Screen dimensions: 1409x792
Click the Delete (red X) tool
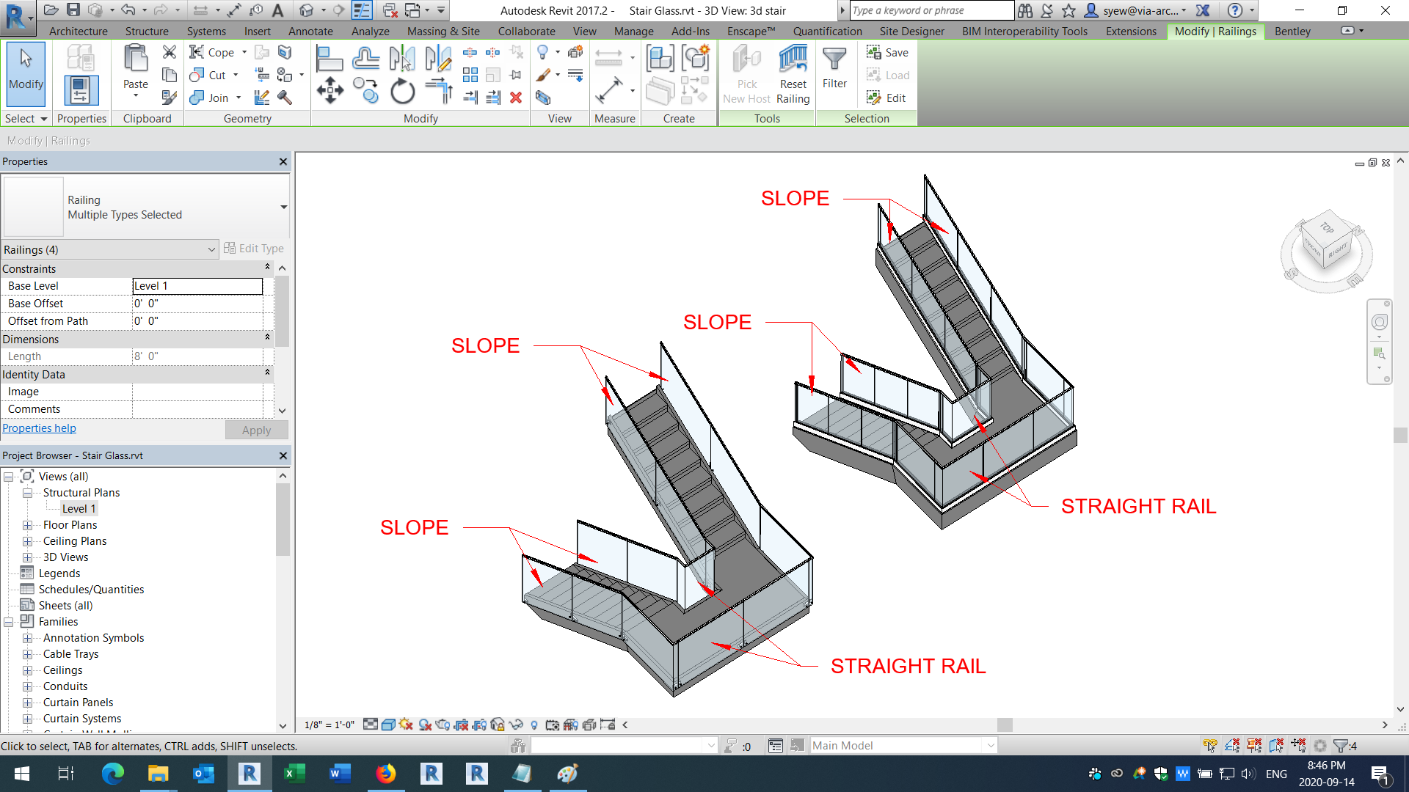(x=516, y=98)
